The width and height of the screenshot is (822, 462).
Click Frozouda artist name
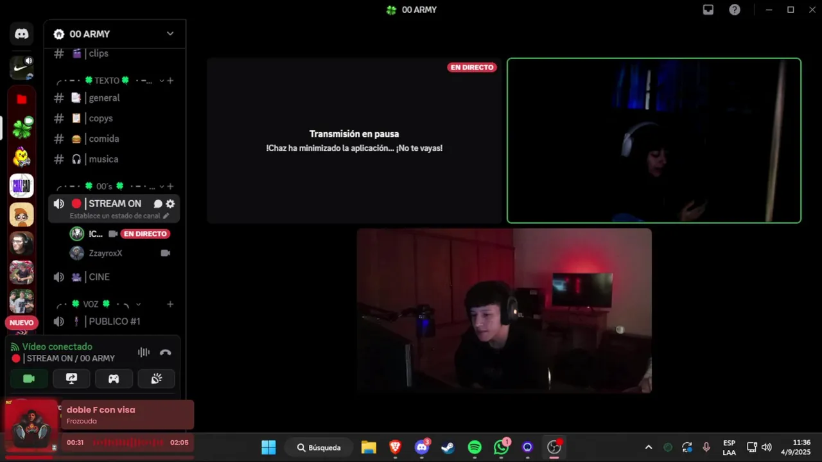coord(82,421)
